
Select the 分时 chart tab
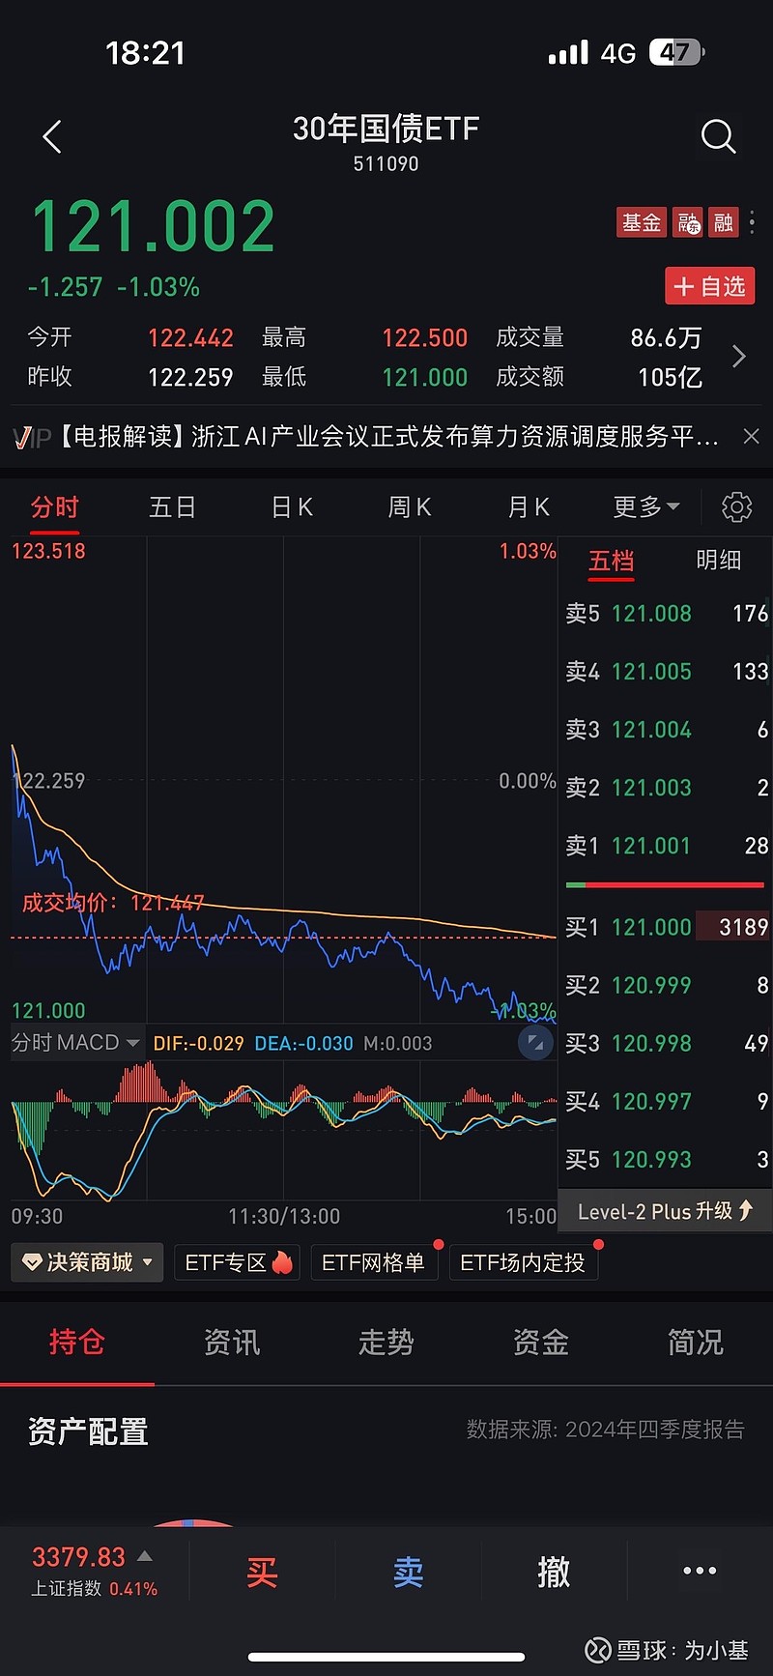(x=55, y=507)
